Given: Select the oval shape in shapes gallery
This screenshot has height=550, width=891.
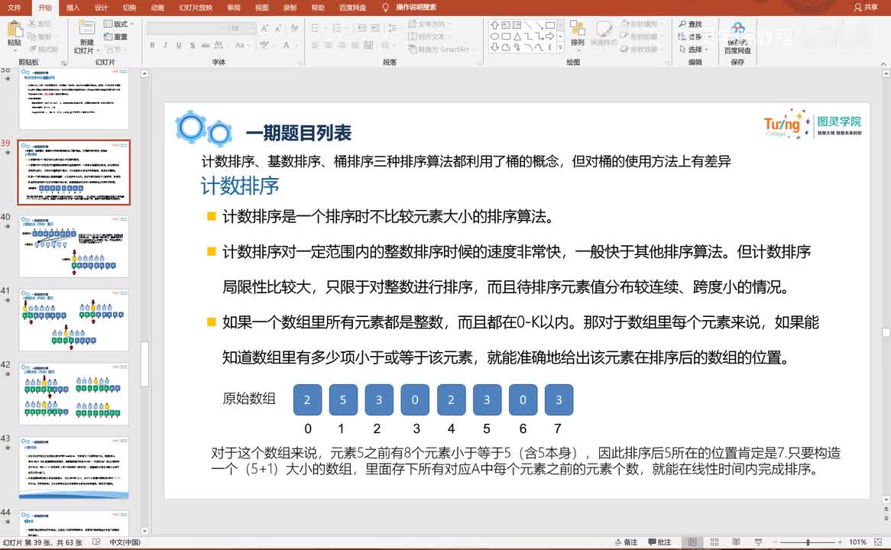Looking at the screenshot, I should coord(494,36).
